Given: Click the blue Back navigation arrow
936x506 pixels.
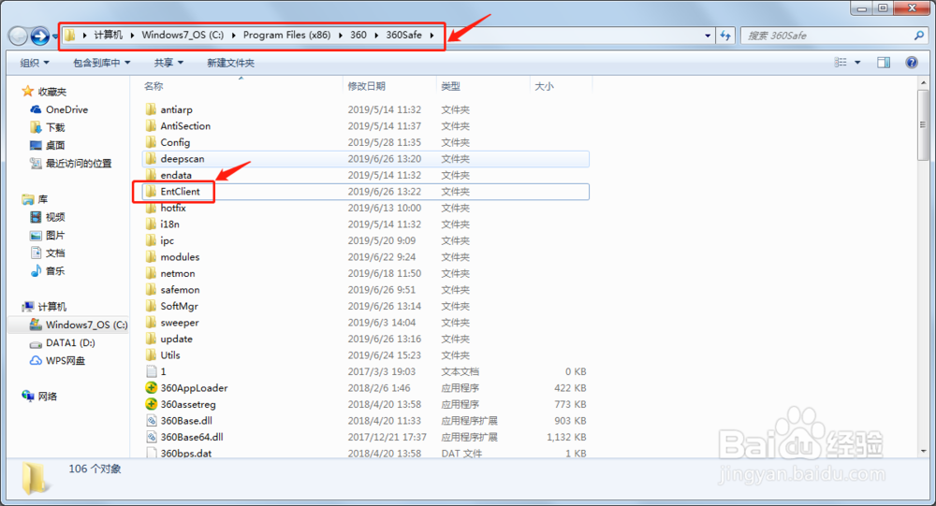Looking at the screenshot, I should (x=40, y=36).
